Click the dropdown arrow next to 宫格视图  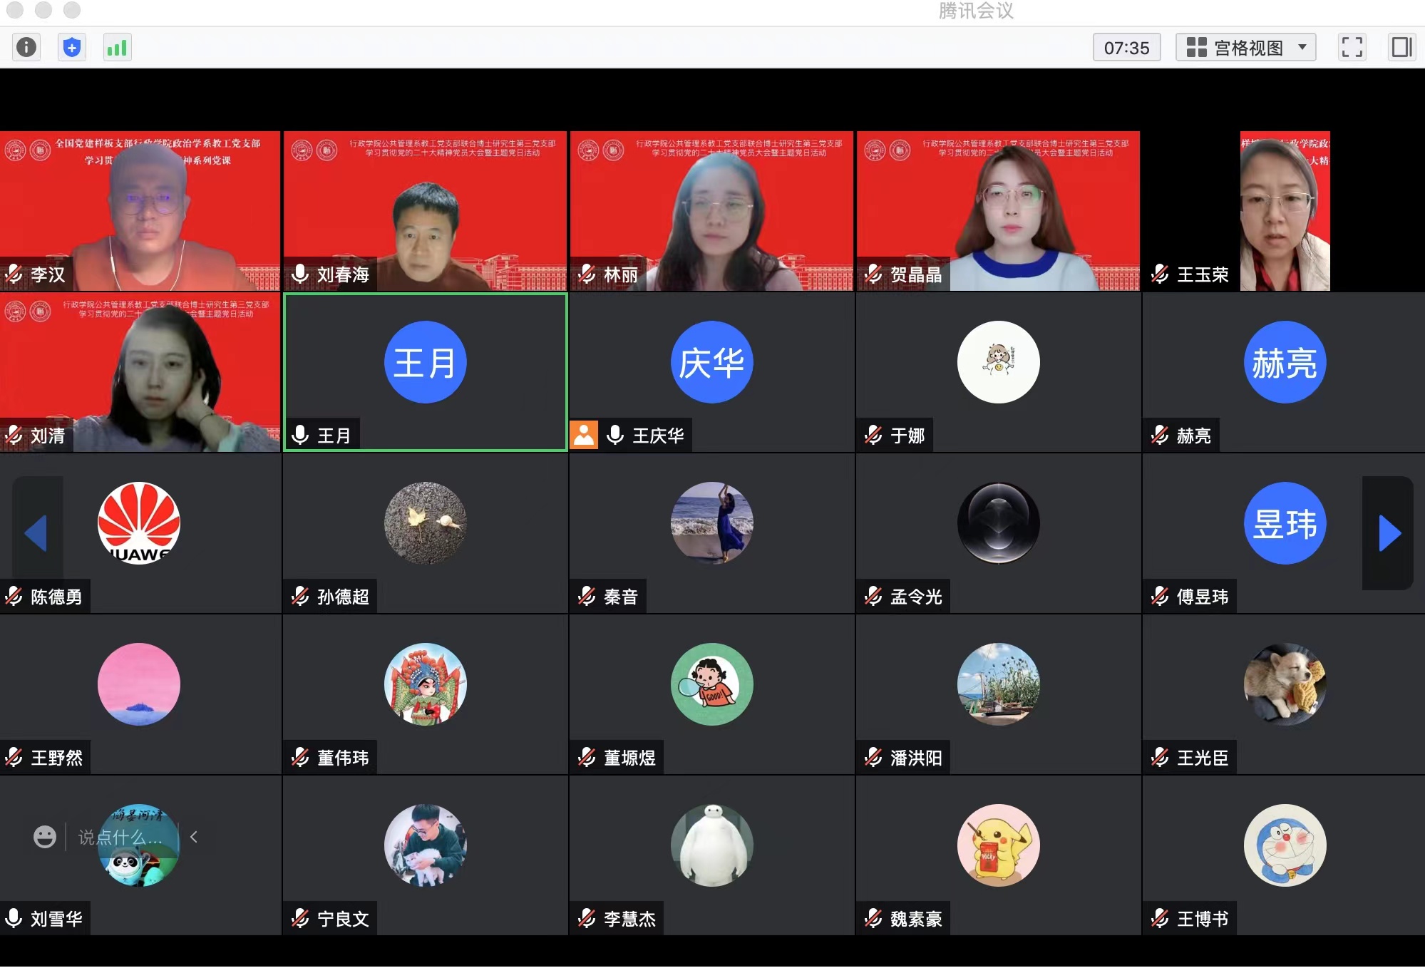pyautogui.click(x=1302, y=48)
